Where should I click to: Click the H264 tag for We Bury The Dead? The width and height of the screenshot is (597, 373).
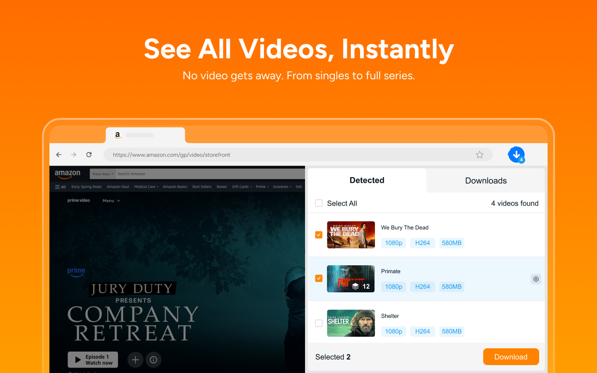click(423, 243)
